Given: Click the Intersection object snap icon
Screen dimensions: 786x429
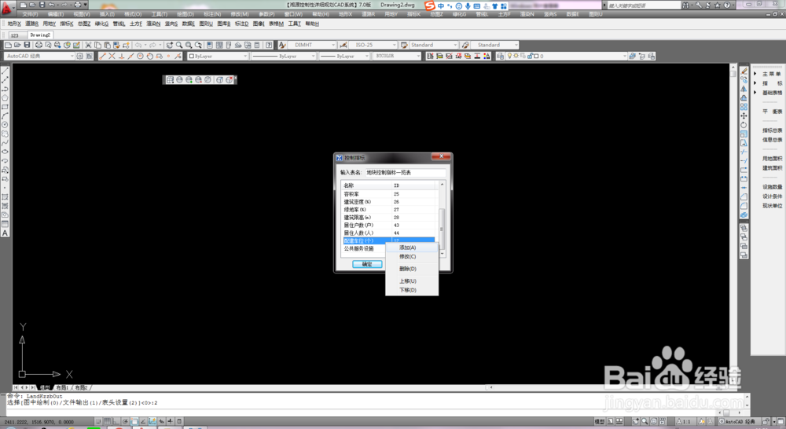Looking at the screenshot, I should (112, 56).
